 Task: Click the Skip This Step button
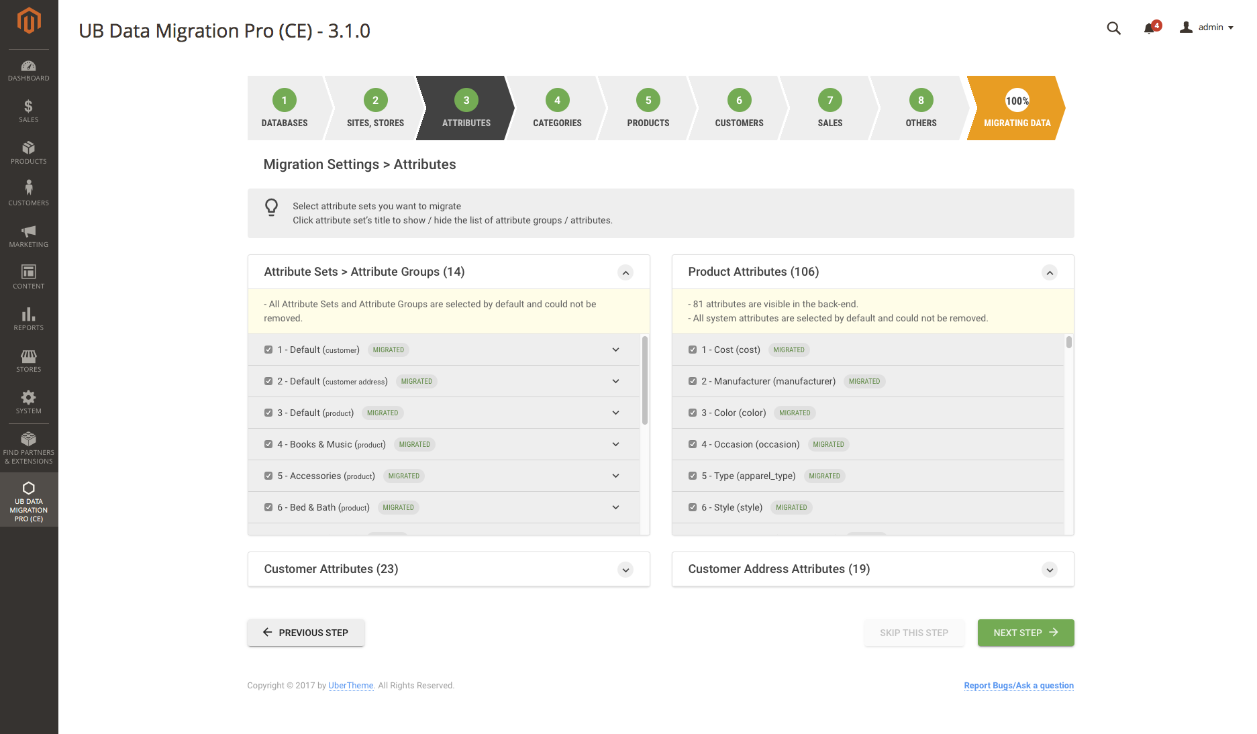tap(914, 633)
